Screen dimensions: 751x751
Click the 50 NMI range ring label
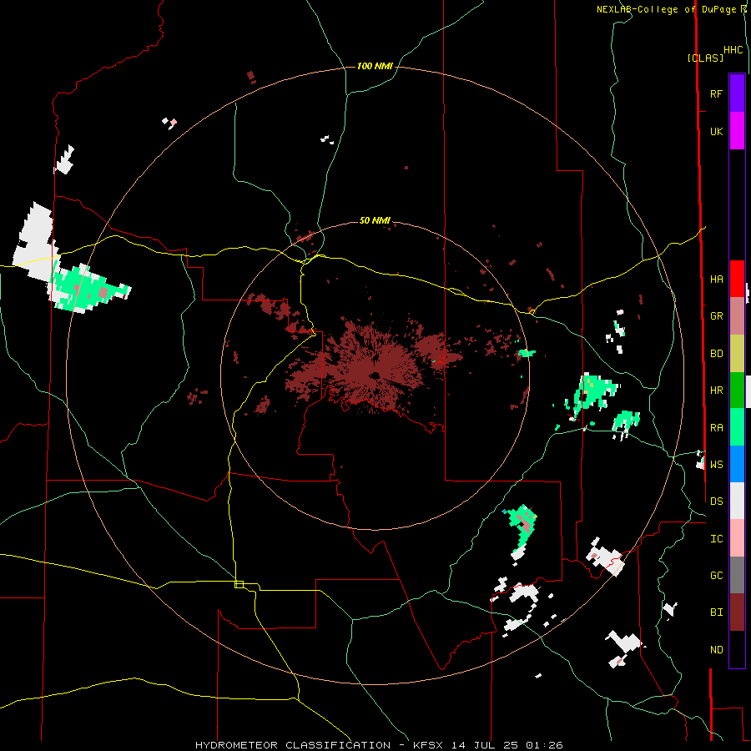click(375, 220)
